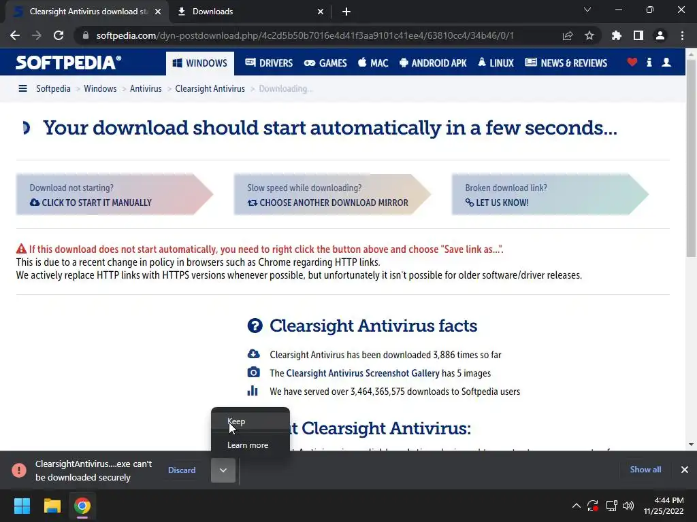Reload the Softpedia page
Screen dimensions: 697x522
coord(59,35)
